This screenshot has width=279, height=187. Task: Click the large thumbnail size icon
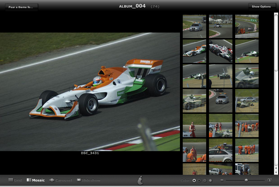click(270, 180)
